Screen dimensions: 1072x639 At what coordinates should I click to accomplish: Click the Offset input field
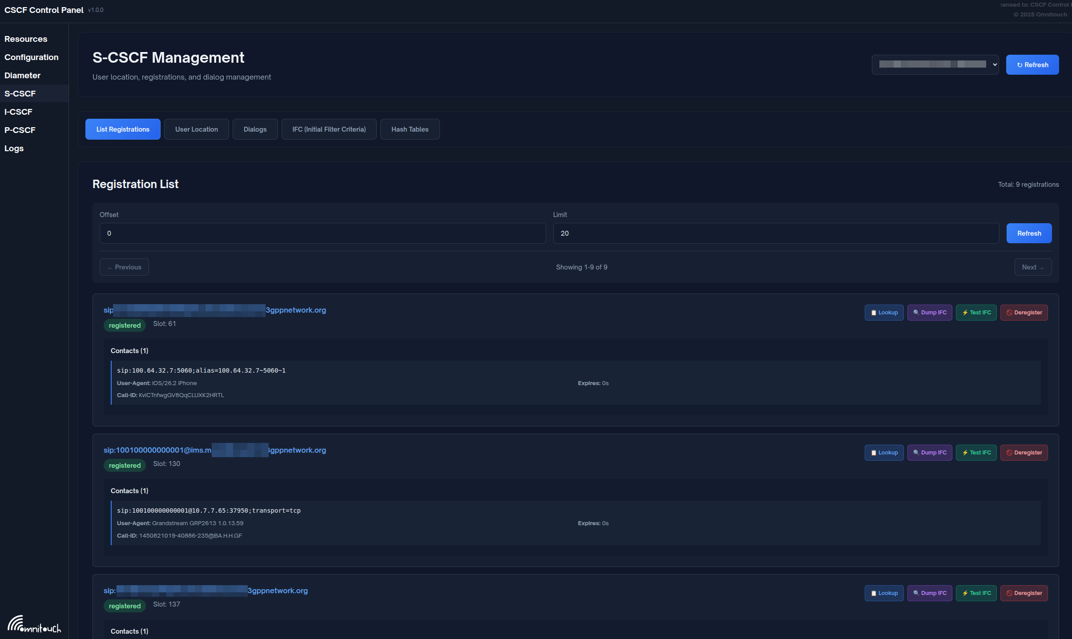tap(322, 233)
